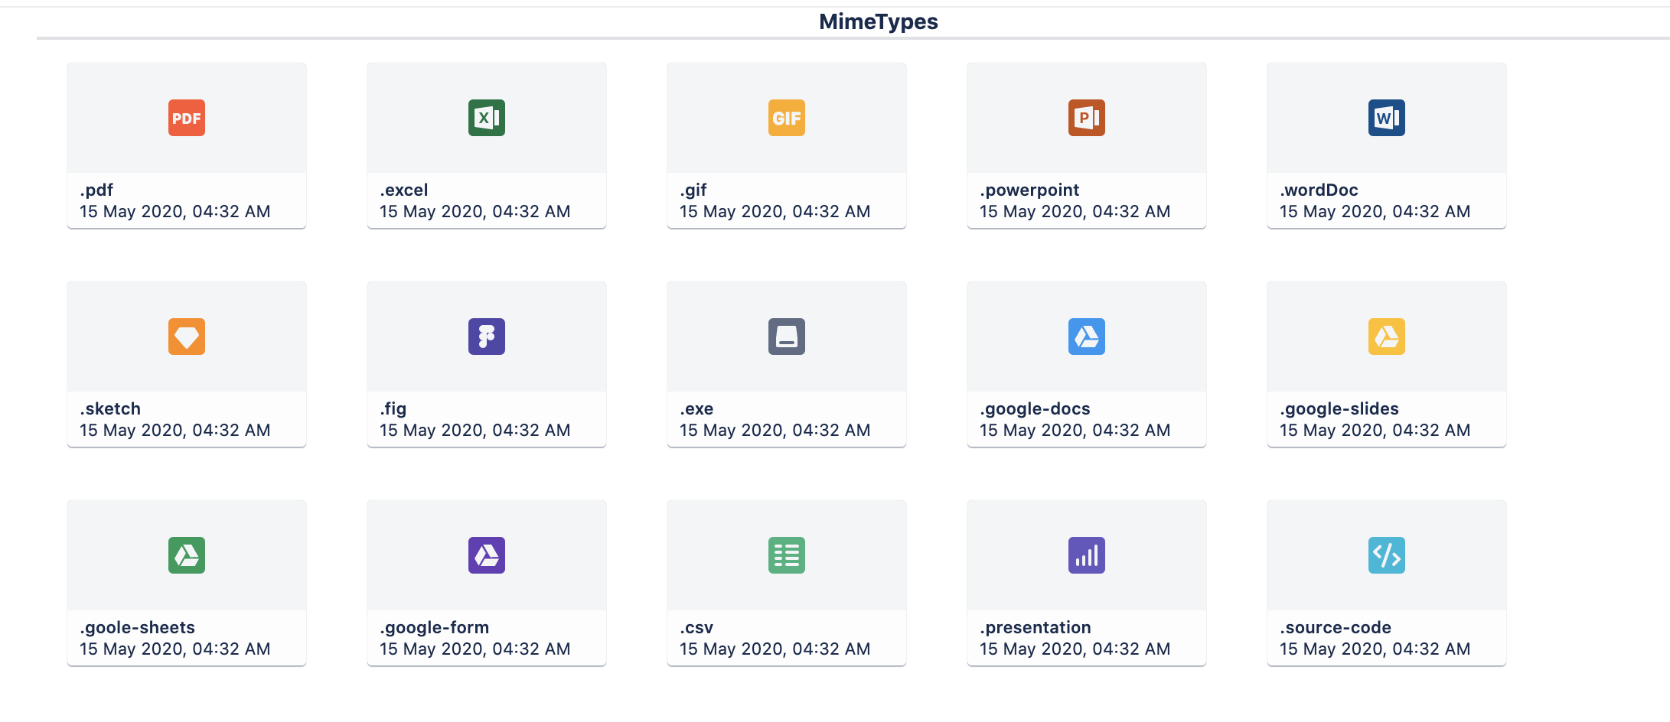The image size is (1670, 722).
Task: Click the gray executable file icon
Action: (787, 337)
